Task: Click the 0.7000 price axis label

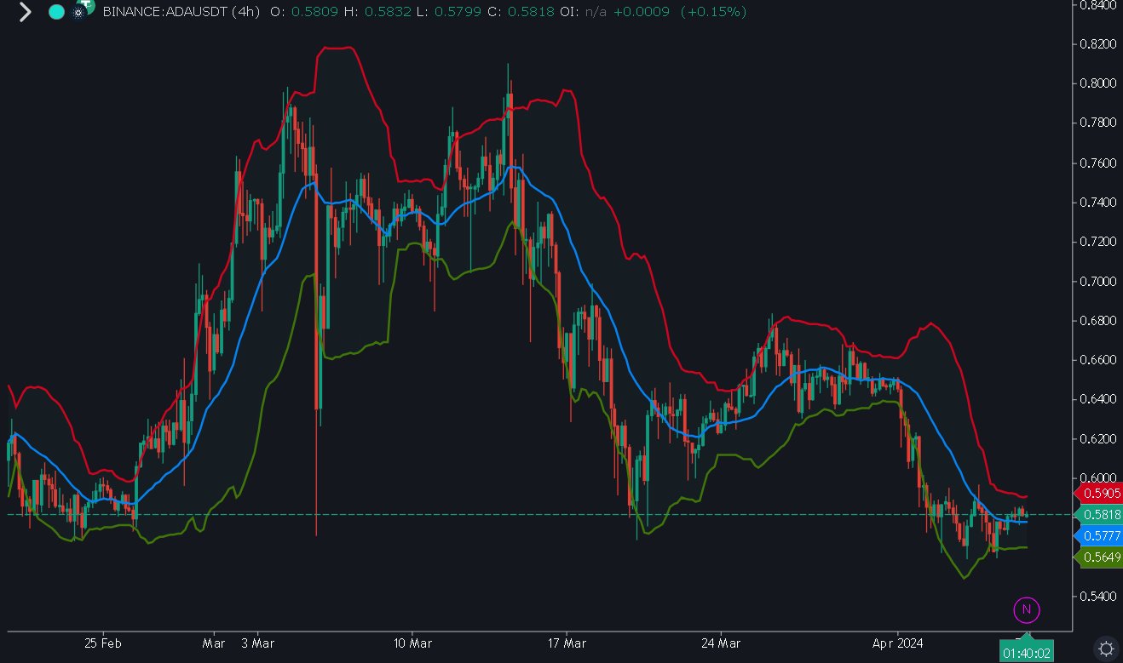Action: (x=1097, y=281)
